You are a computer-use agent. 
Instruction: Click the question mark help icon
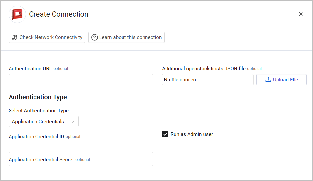click(94, 37)
